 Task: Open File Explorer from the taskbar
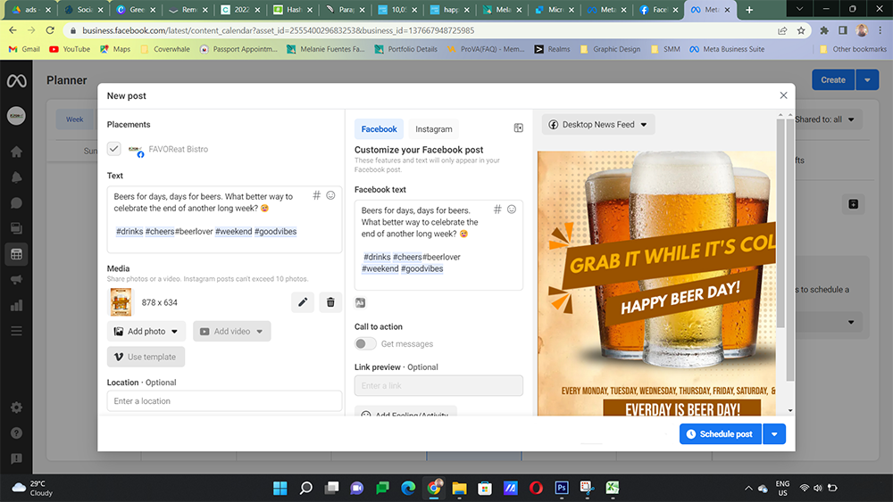coord(460,488)
